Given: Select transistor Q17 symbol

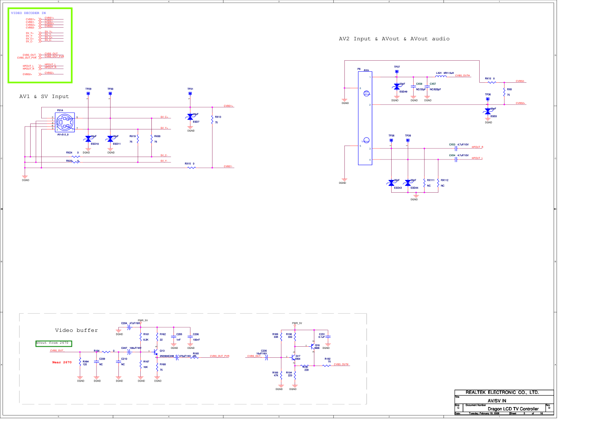Looking at the screenshot, I should click(293, 357).
